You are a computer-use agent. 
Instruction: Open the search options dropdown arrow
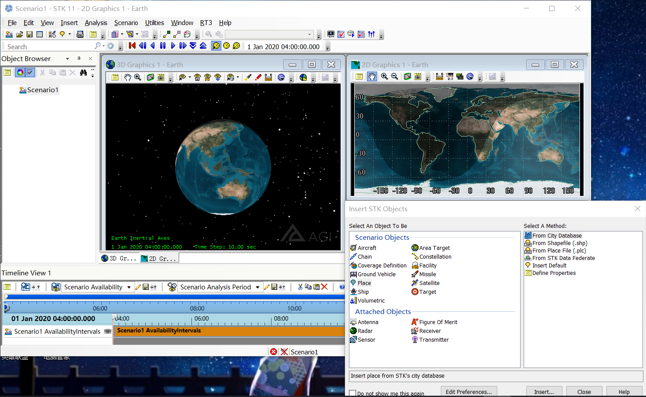coord(103,46)
